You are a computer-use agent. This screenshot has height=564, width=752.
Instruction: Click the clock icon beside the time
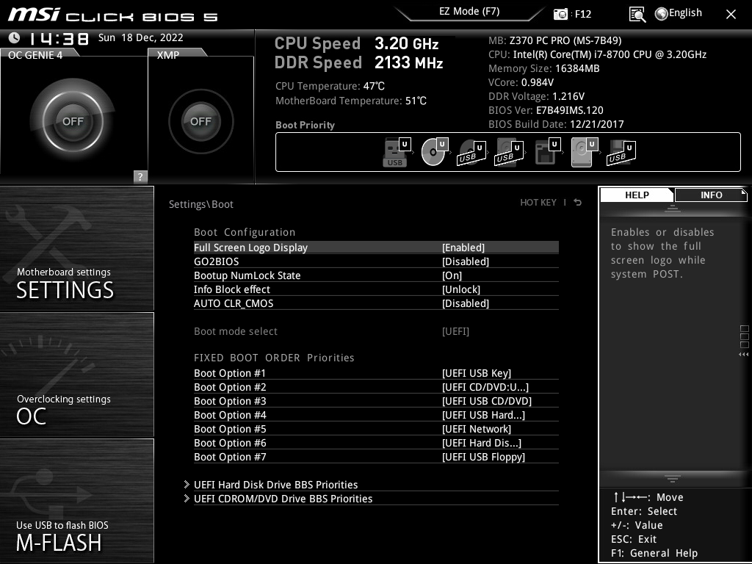15,37
